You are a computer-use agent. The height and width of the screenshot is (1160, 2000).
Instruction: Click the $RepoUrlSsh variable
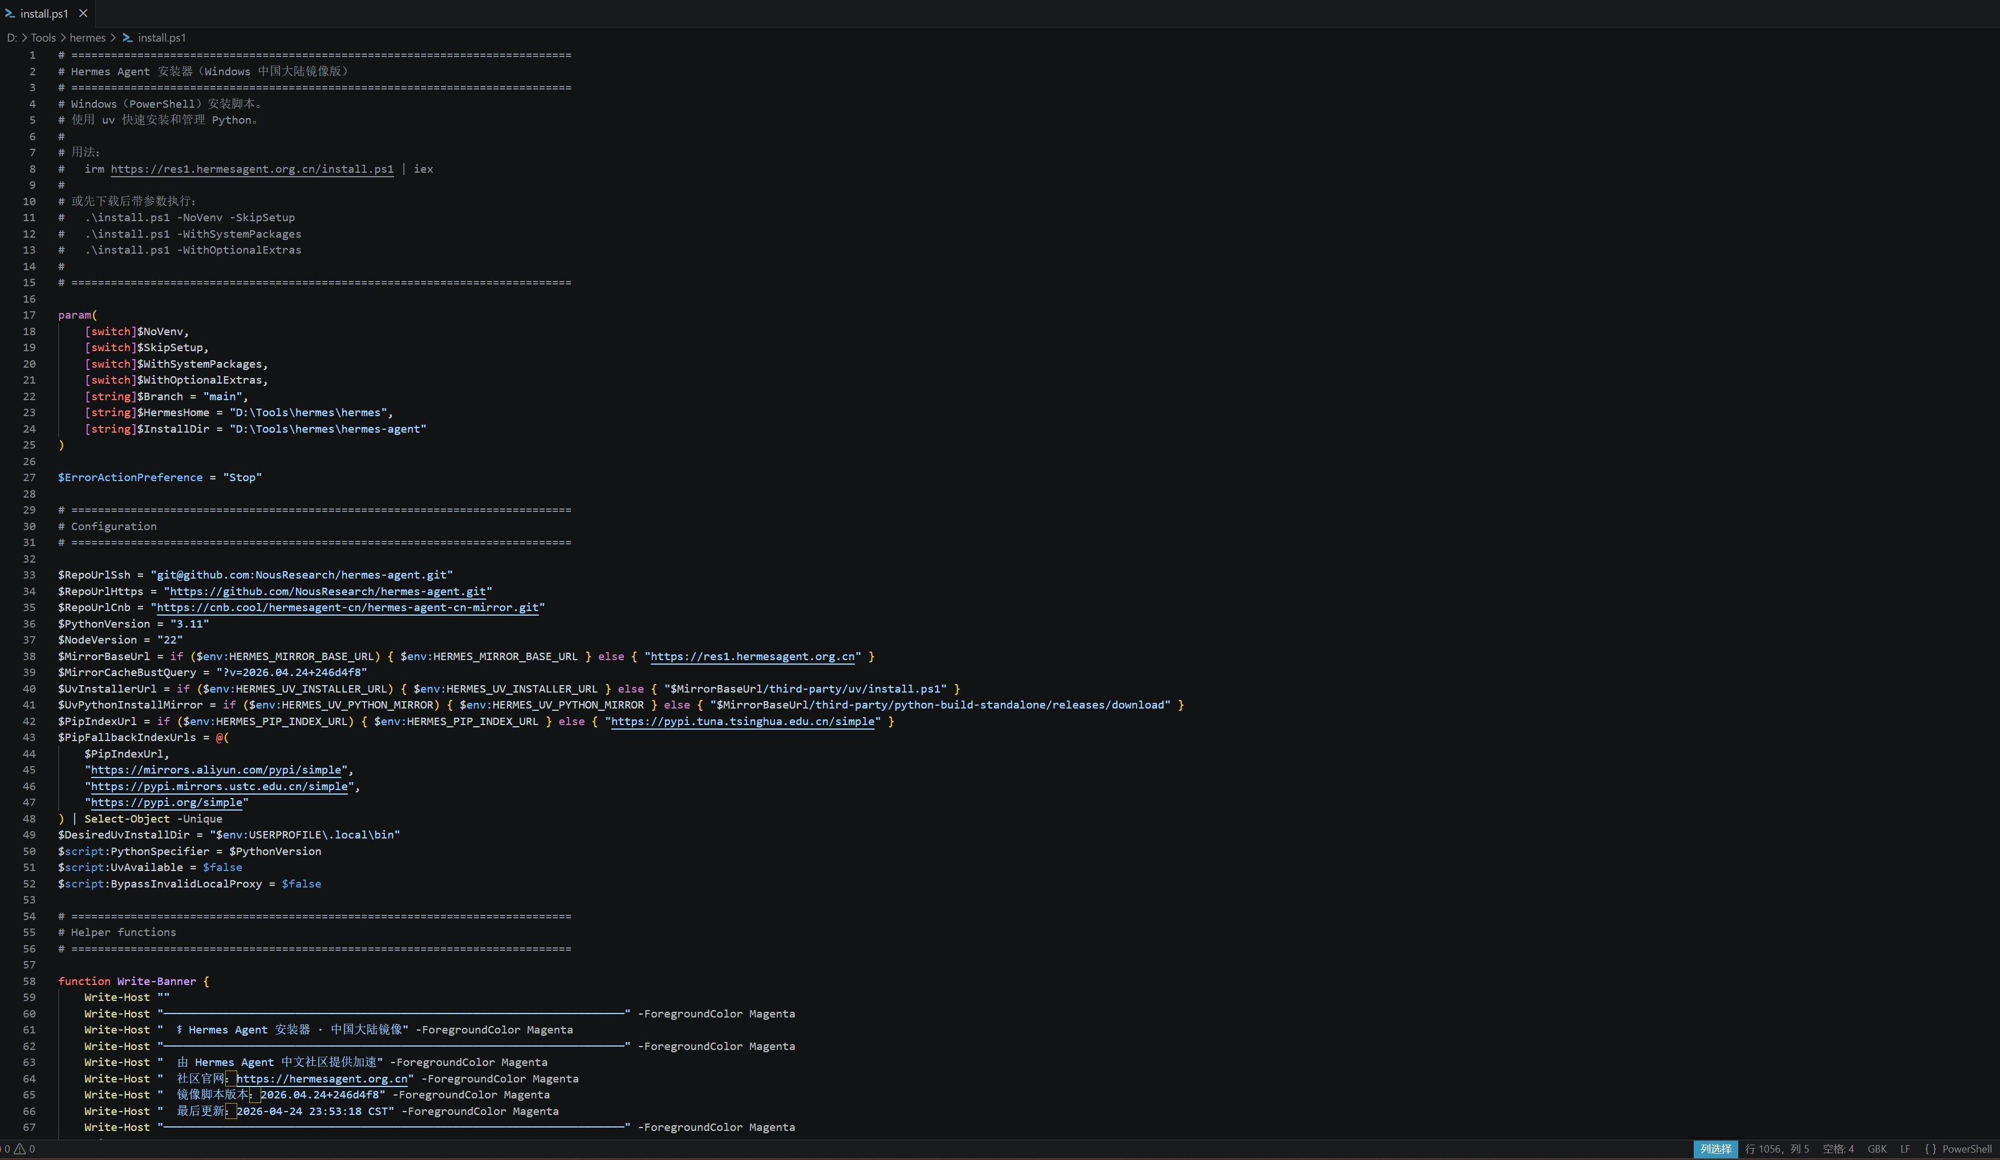pyautogui.click(x=94, y=575)
